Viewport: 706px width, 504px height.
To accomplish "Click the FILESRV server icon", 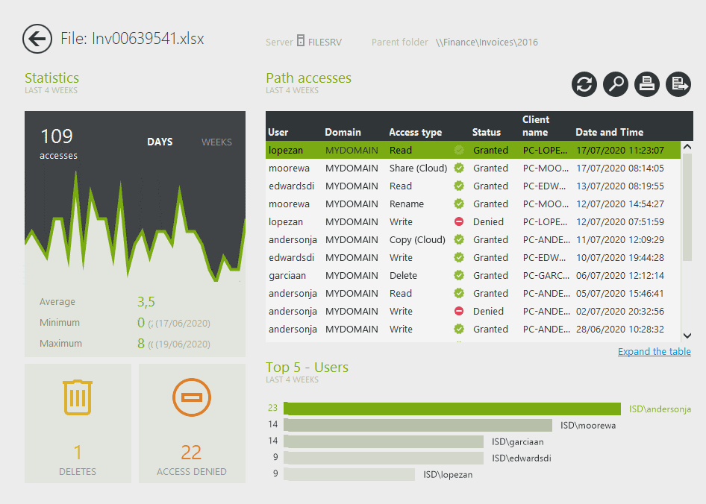I will click(x=301, y=42).
